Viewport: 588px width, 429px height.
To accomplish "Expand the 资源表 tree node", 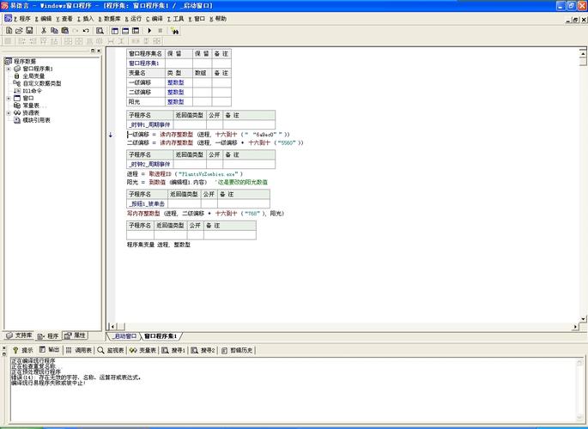I will 9,112.
